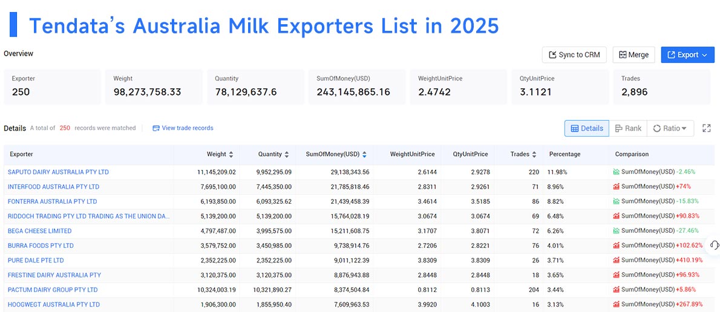
Task: Click the WeightUnitPrice 2.4742 overview card
Action: pos(459,86)
